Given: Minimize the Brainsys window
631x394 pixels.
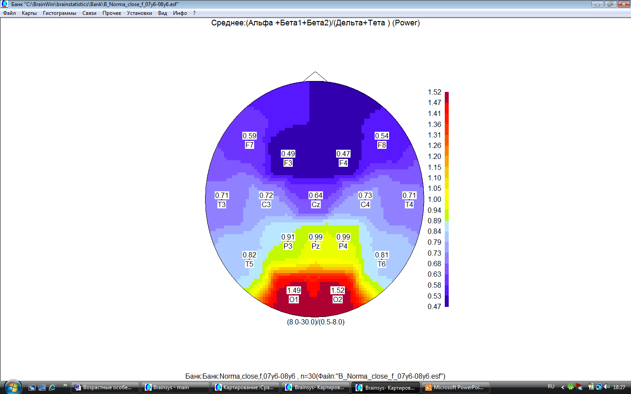Looking at the screenshot, I should point(598,4).
